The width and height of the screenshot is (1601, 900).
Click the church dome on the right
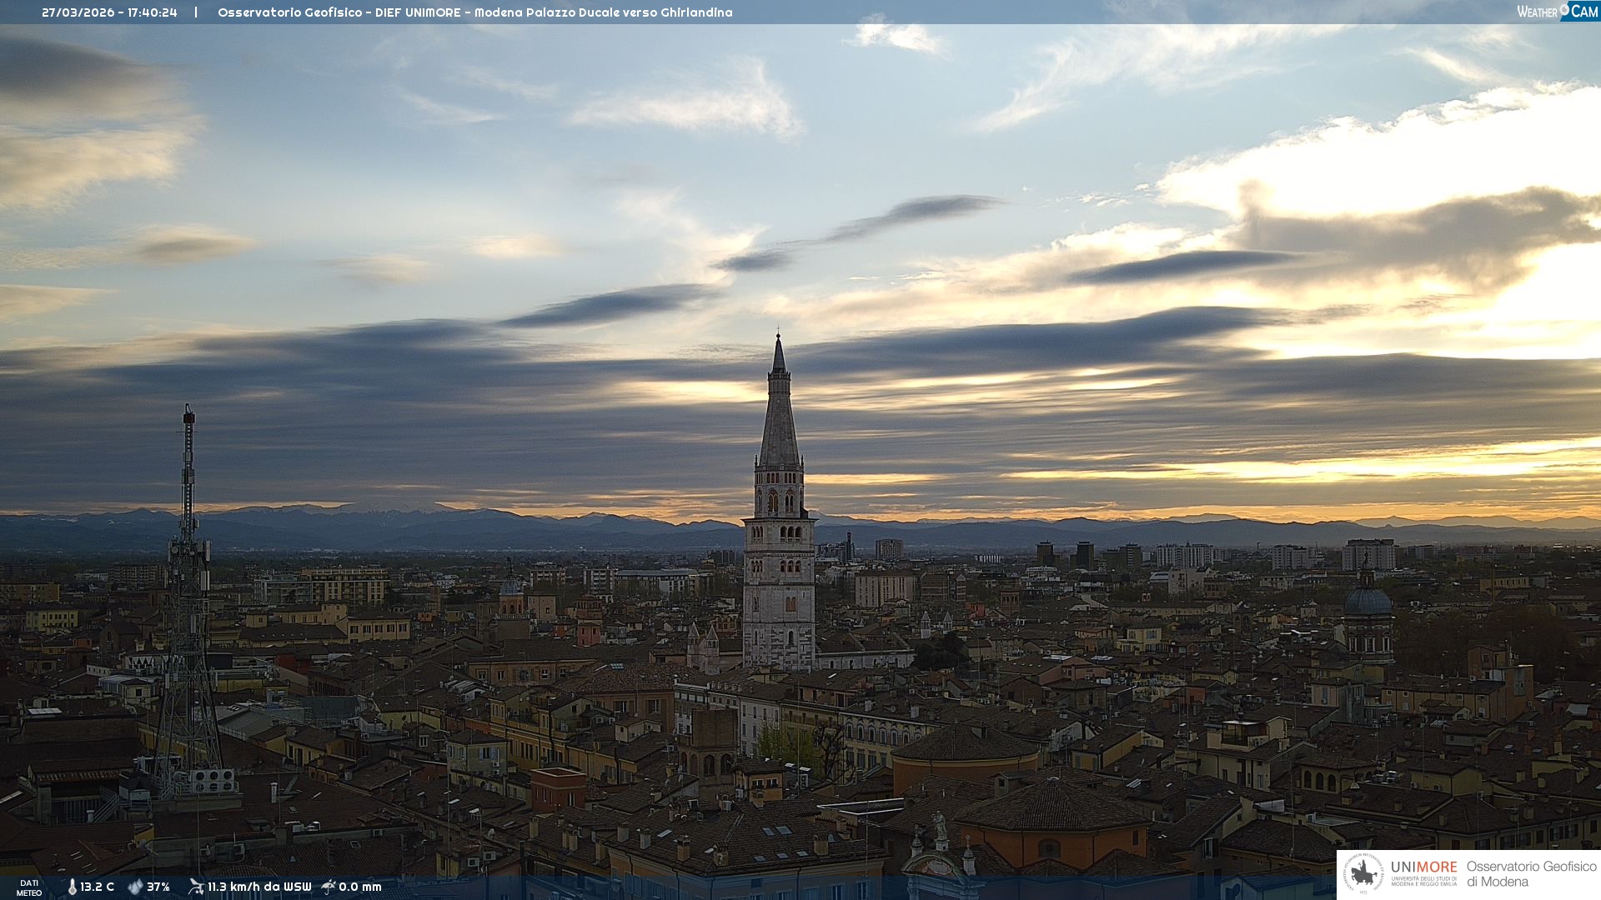point(1368,602)
